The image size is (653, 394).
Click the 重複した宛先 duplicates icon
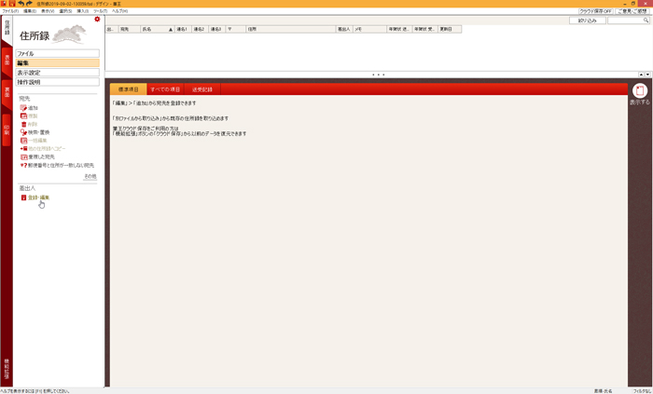[x=23, y=156]
